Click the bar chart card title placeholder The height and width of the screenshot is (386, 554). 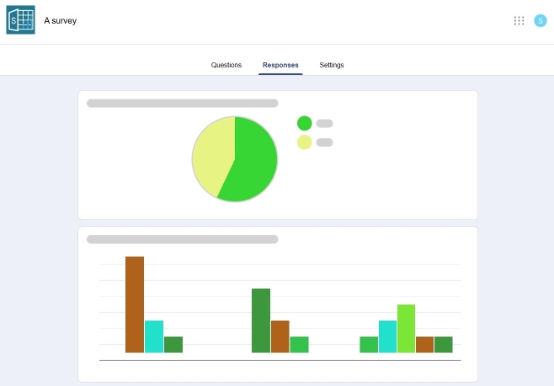pos(182,239)
